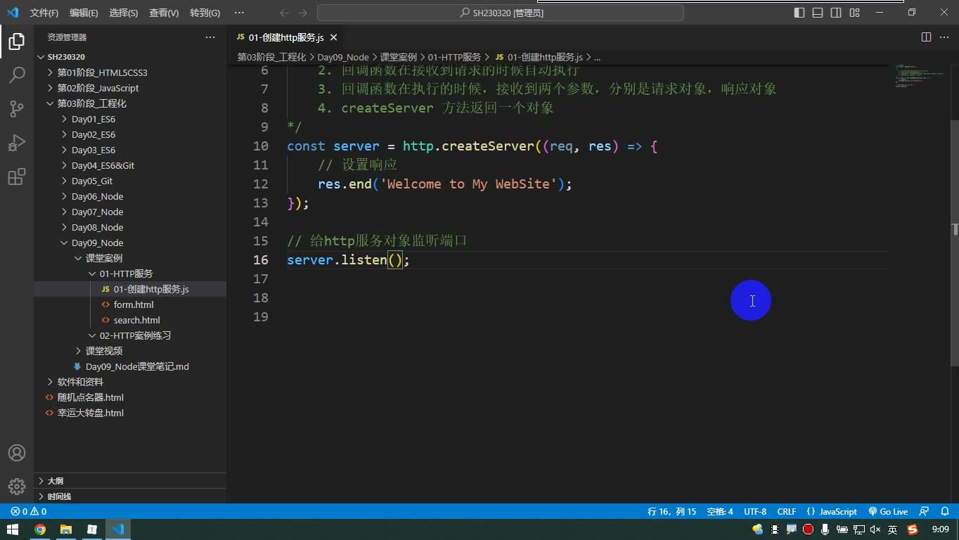Viewport: 959px width, 540px height.
Task: Open the 编辑(E) menu
Action: coord(84,13)
